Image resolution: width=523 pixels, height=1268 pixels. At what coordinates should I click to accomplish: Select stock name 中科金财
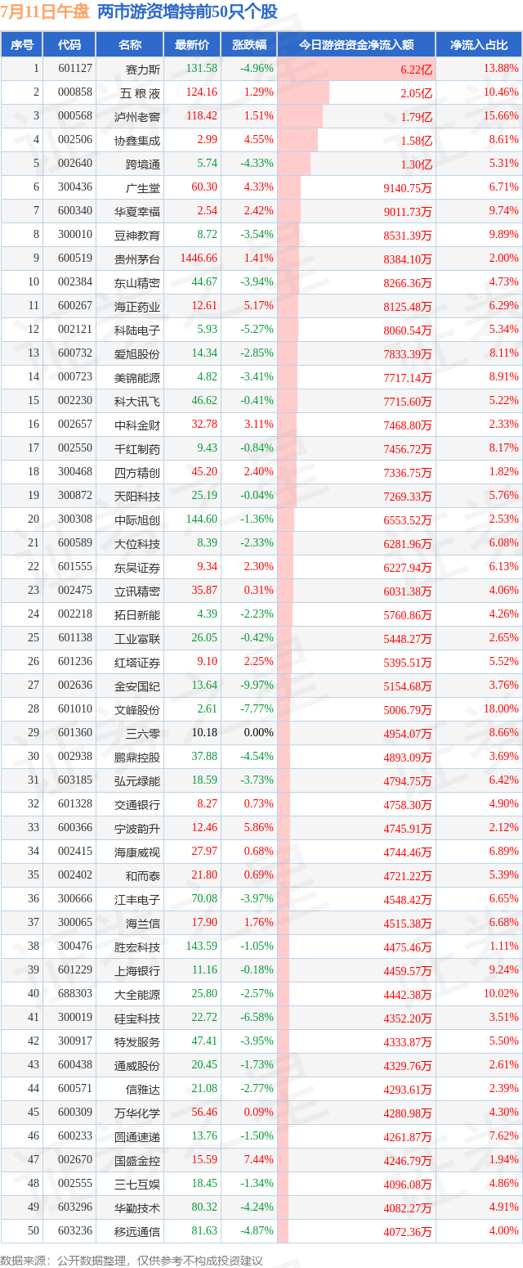point(137,425)
